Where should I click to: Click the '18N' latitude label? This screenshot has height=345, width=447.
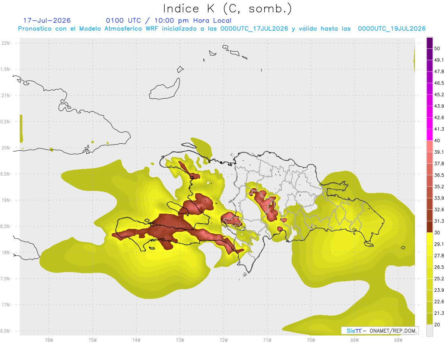click(x=6, y=252)
